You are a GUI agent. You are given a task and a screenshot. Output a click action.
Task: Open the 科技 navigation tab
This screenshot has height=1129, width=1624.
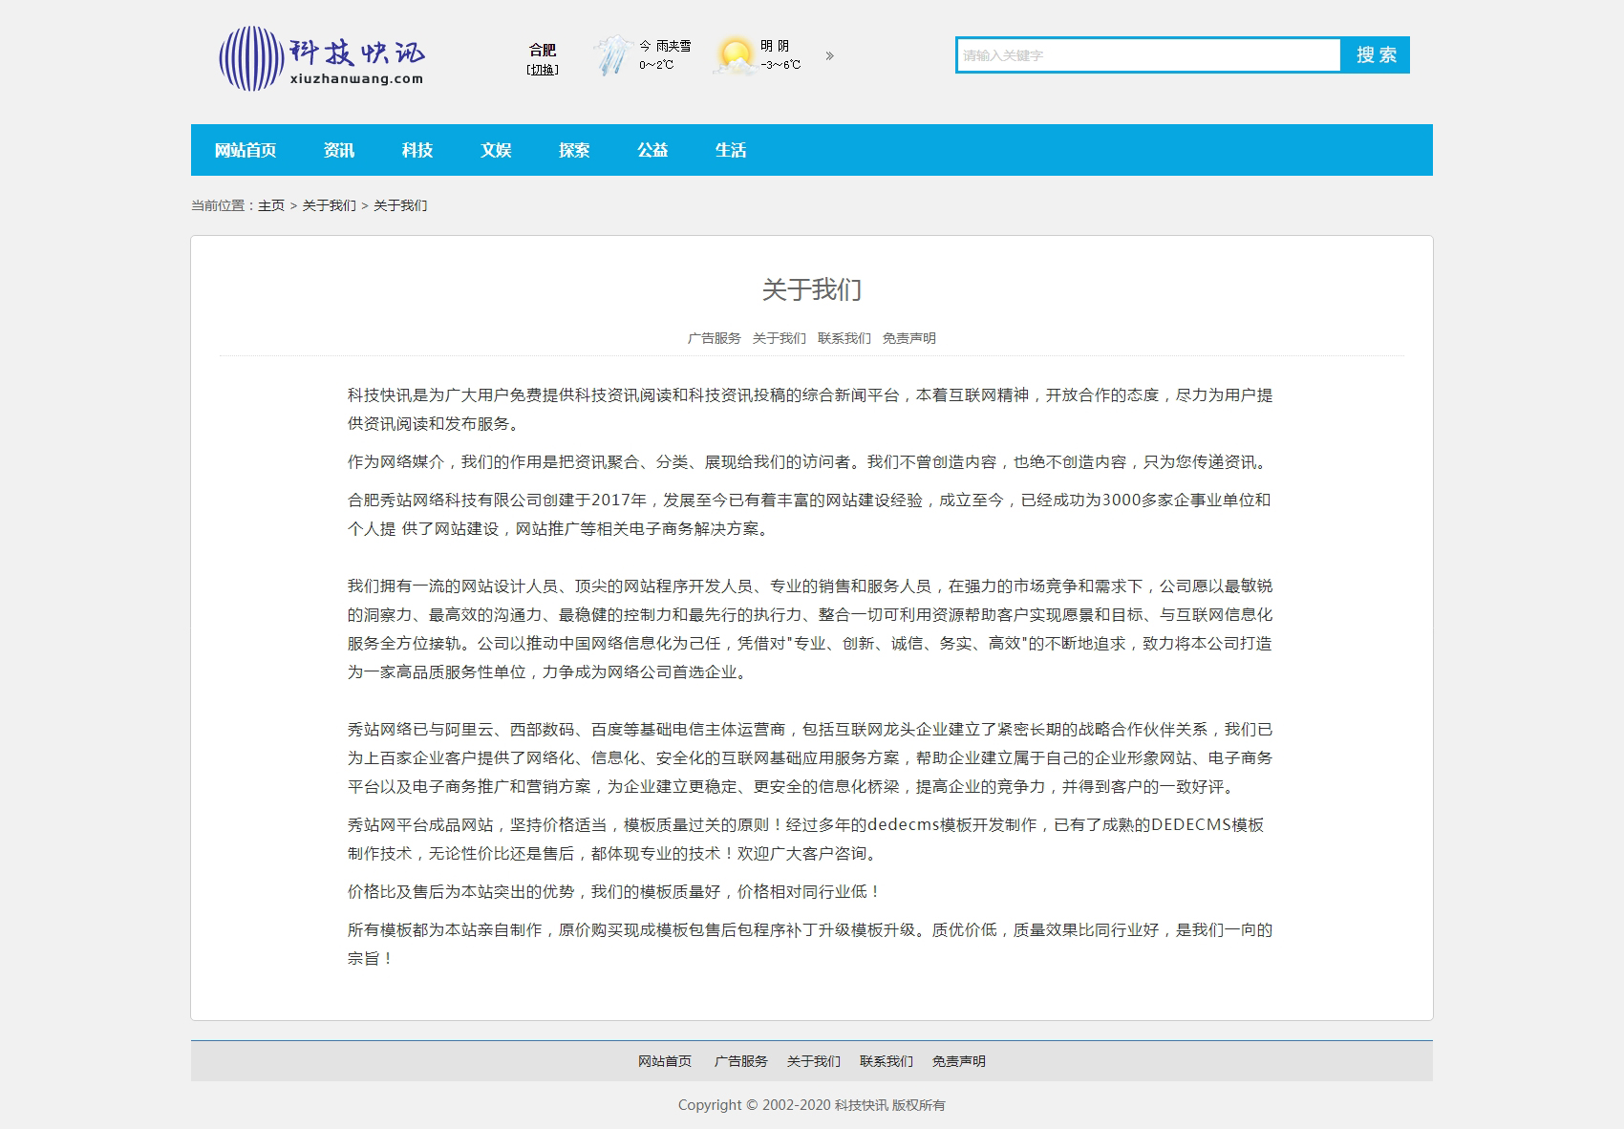(x=417, y=150)
